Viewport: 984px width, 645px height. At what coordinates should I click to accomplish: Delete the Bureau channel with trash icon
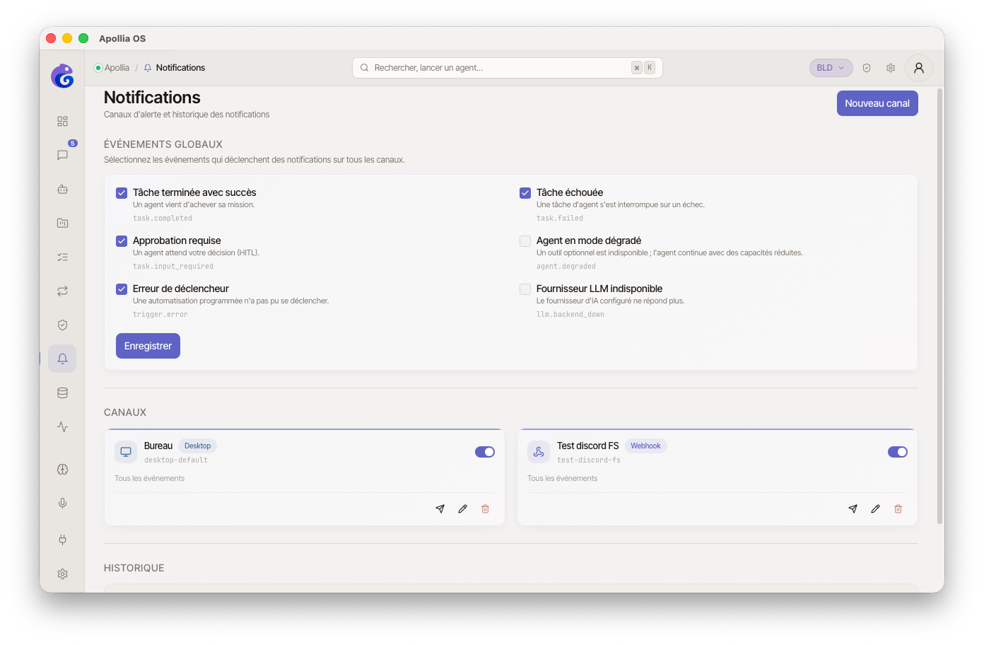click(485, 509)
